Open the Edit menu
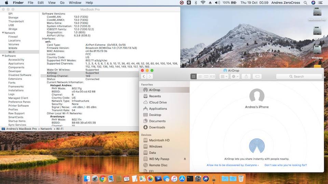This screenshot has width=328, height=184. coord(41,3)
